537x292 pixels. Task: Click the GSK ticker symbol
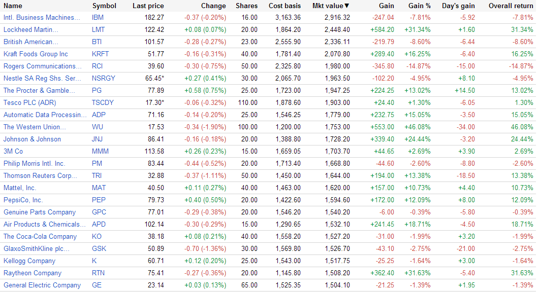tap(99, 249)
